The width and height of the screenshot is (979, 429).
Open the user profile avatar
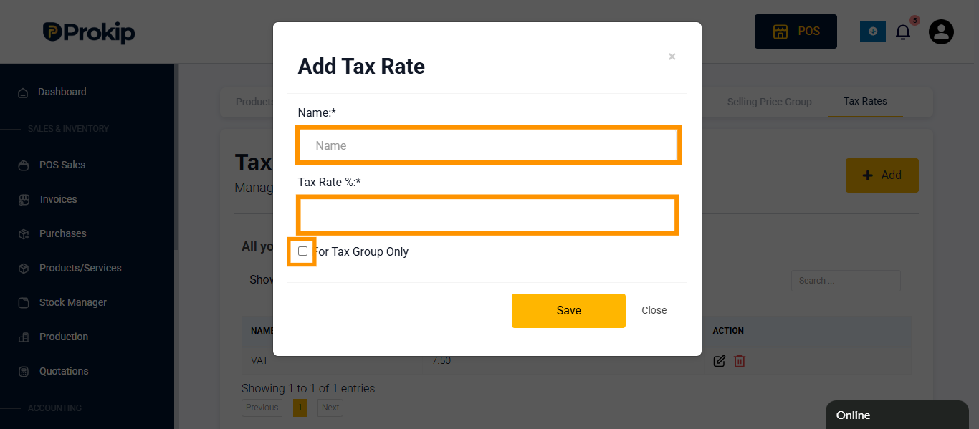(x=941, y=32)
